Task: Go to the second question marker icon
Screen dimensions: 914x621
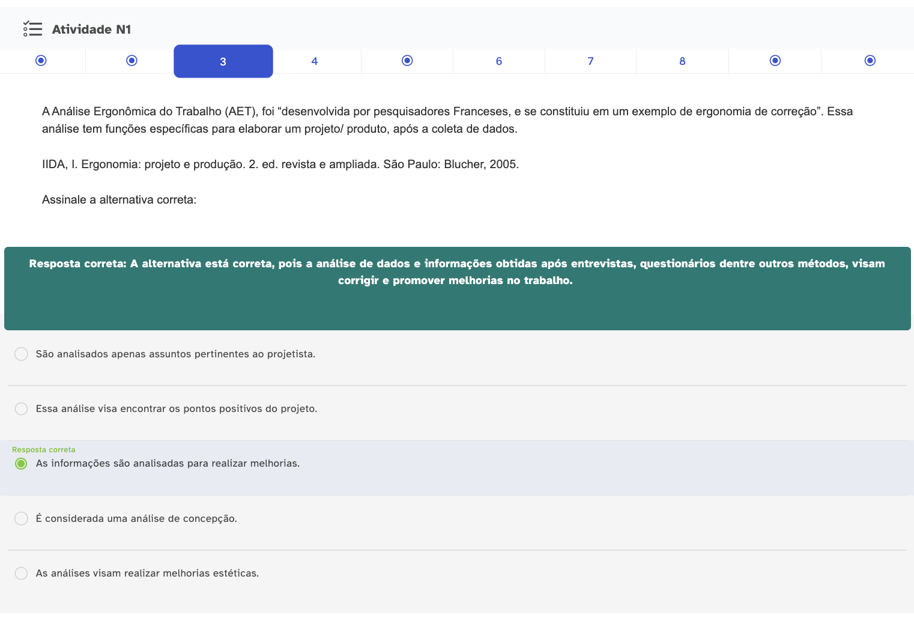Action: [x=132, y=61]
